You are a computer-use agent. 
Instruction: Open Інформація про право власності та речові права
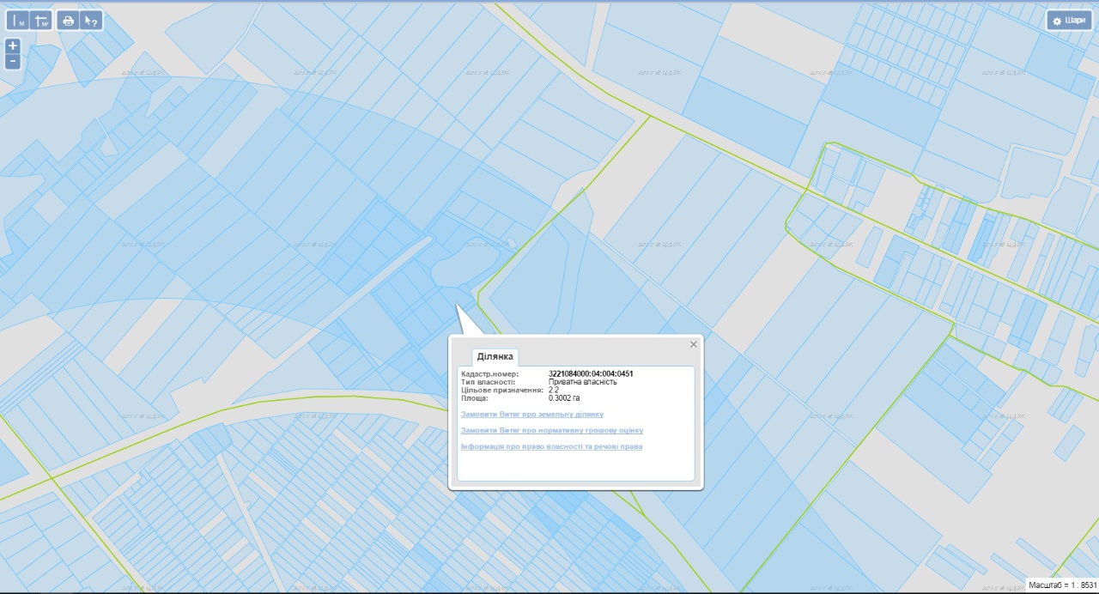tap(552, 446)
